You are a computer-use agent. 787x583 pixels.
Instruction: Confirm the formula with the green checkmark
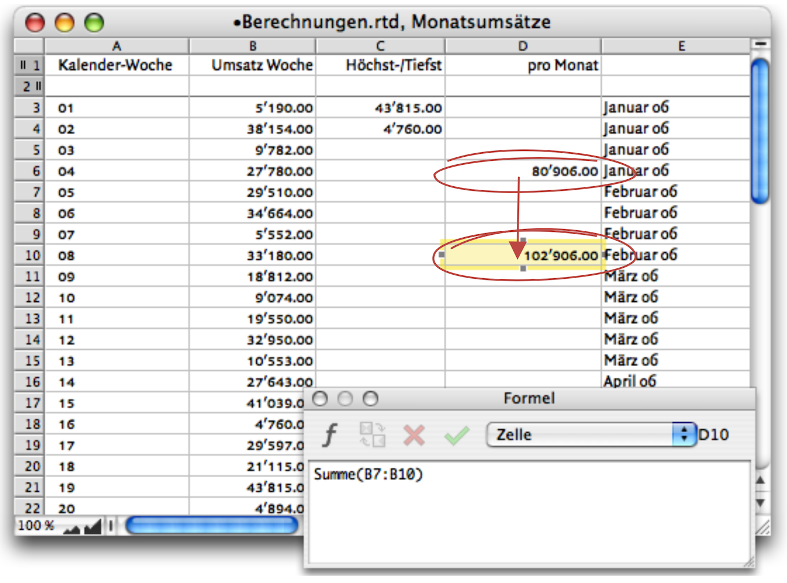457,435
